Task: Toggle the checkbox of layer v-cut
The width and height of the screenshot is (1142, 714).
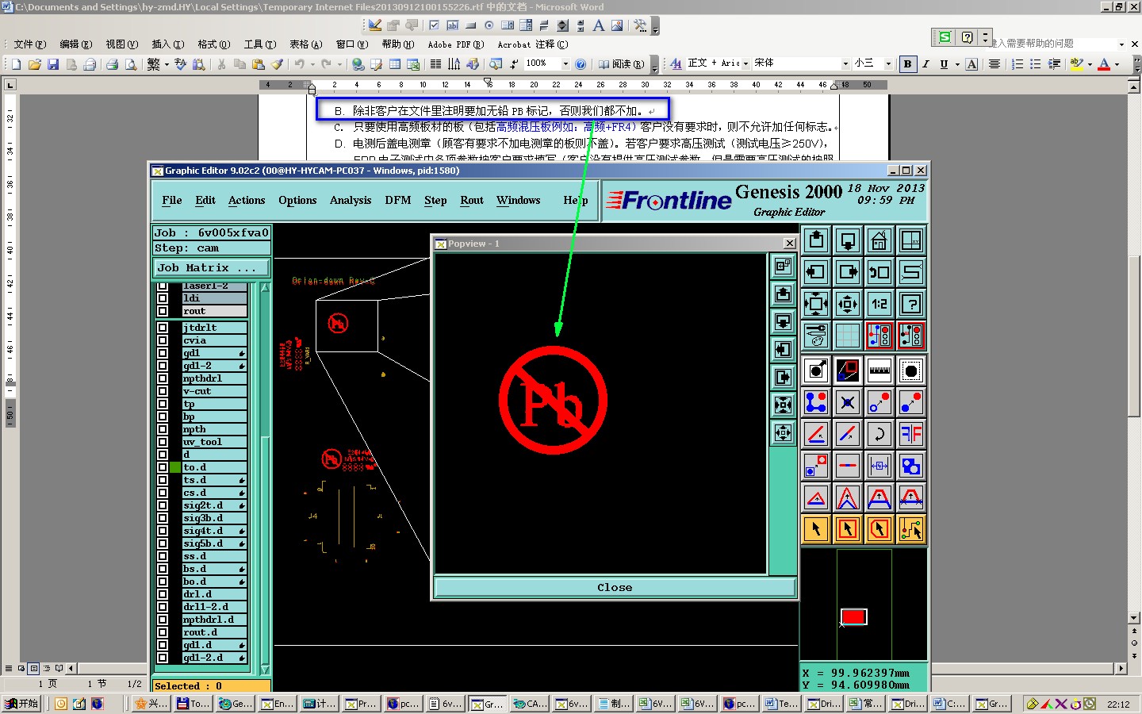Action: [x=163, y=391]
